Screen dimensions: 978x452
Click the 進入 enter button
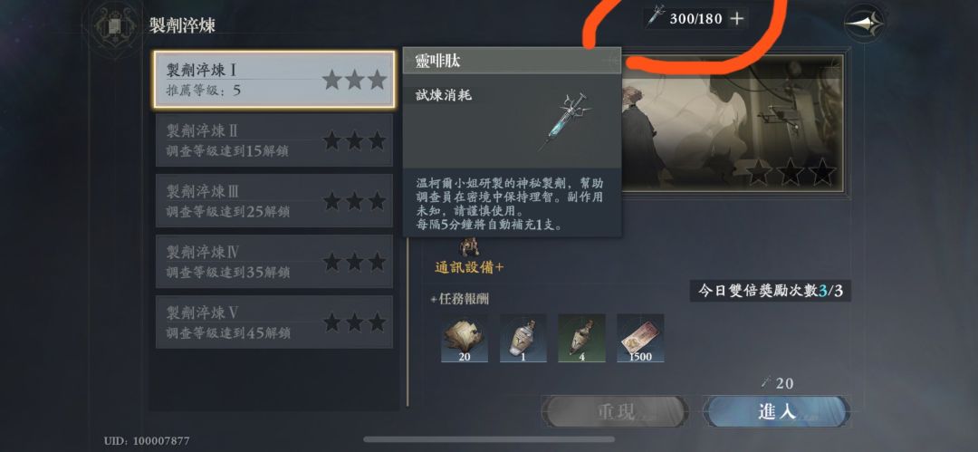[777, 411]
